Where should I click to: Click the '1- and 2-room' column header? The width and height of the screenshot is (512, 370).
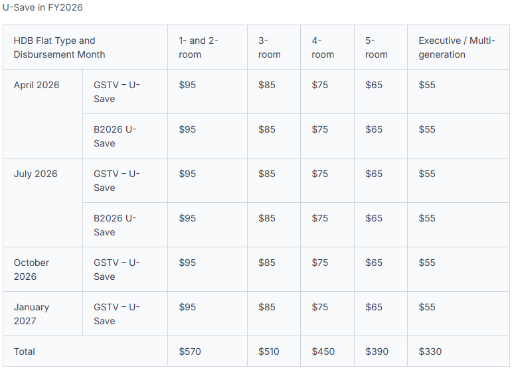(x=198, y=47)
